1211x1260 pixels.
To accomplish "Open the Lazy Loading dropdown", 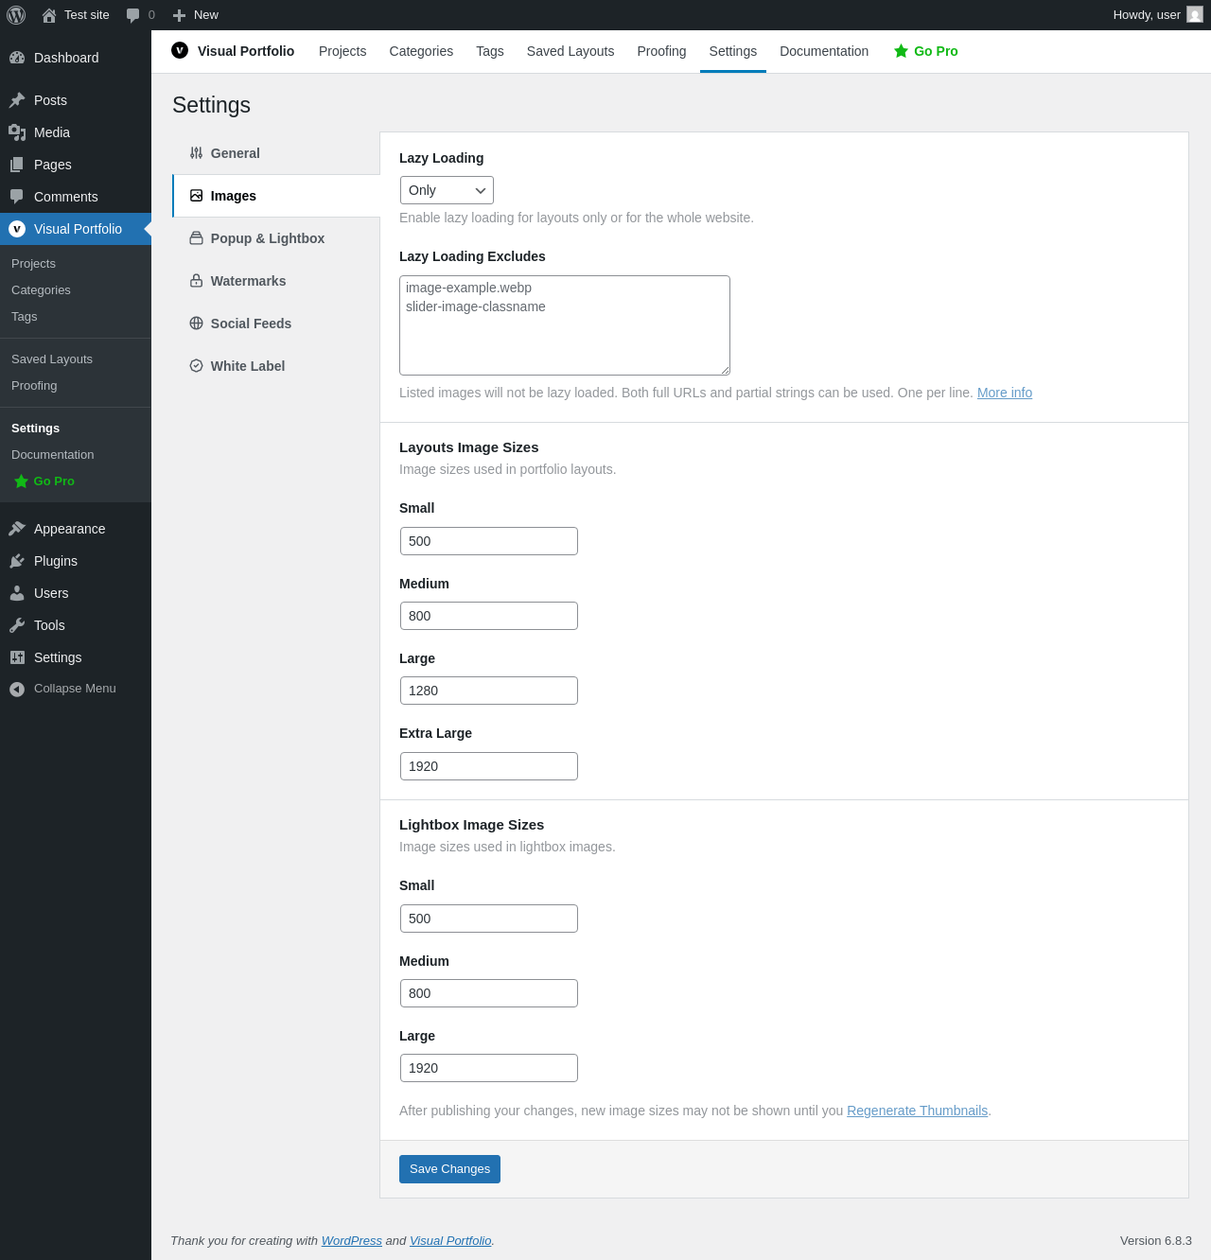I will 447,190.
